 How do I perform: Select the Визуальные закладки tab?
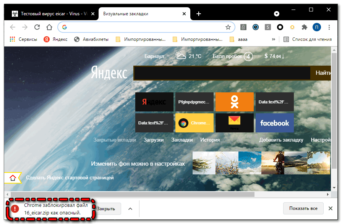(x=144, y=14)
